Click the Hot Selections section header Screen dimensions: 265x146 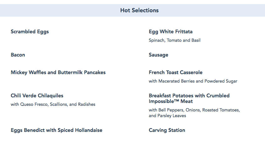139,10
